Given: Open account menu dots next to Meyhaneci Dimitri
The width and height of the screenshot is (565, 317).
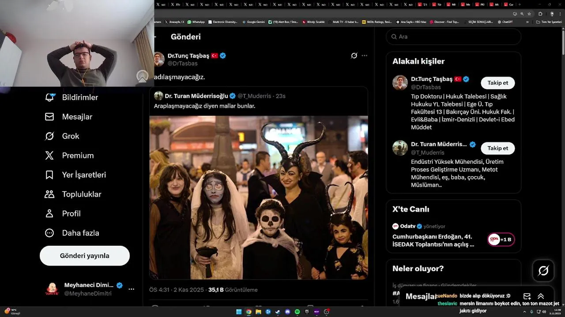Looking at the screenshot, I should pyautogui.click(x=131, y=289).
